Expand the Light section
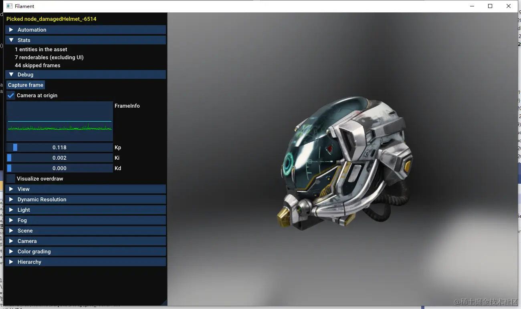Image resolution: width=521 pixels, height=309 pixels. tap(85, 210)
